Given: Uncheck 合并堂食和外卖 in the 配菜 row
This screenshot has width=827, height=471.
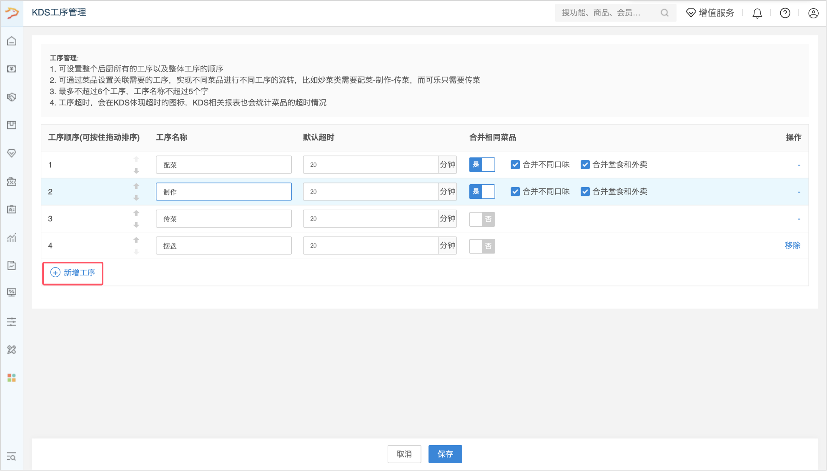Looking at the screenshot, I should pyautogui.click(x=585, y=165).
